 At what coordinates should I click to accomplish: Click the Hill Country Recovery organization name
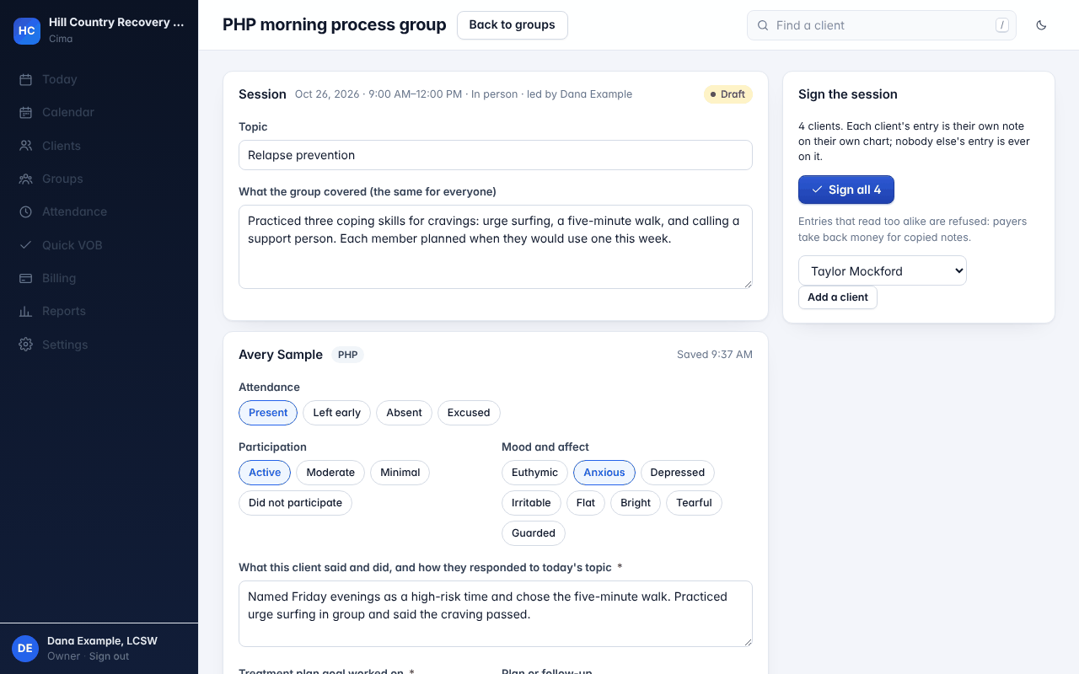(x=116, y=23)
